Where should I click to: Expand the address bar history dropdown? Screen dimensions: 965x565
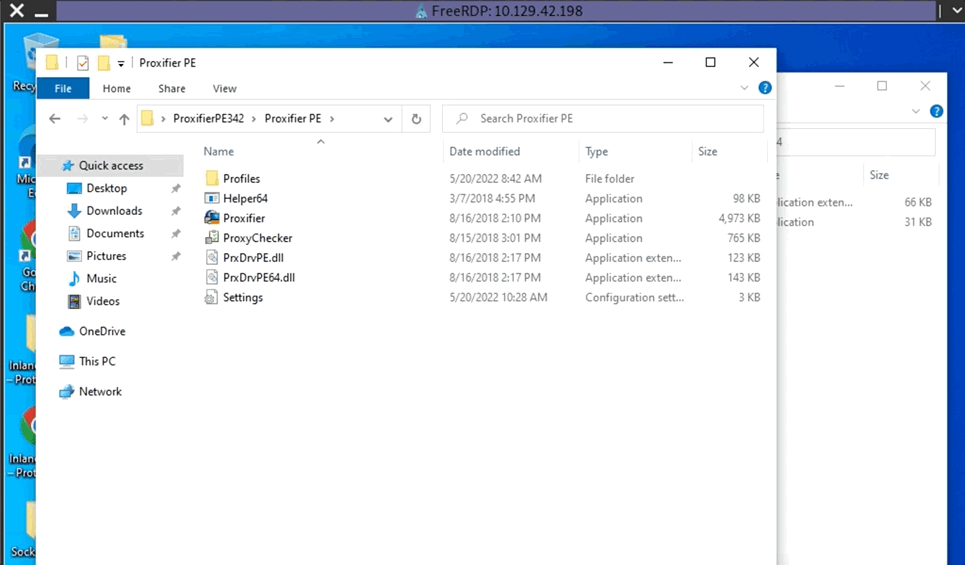(388, 119)
